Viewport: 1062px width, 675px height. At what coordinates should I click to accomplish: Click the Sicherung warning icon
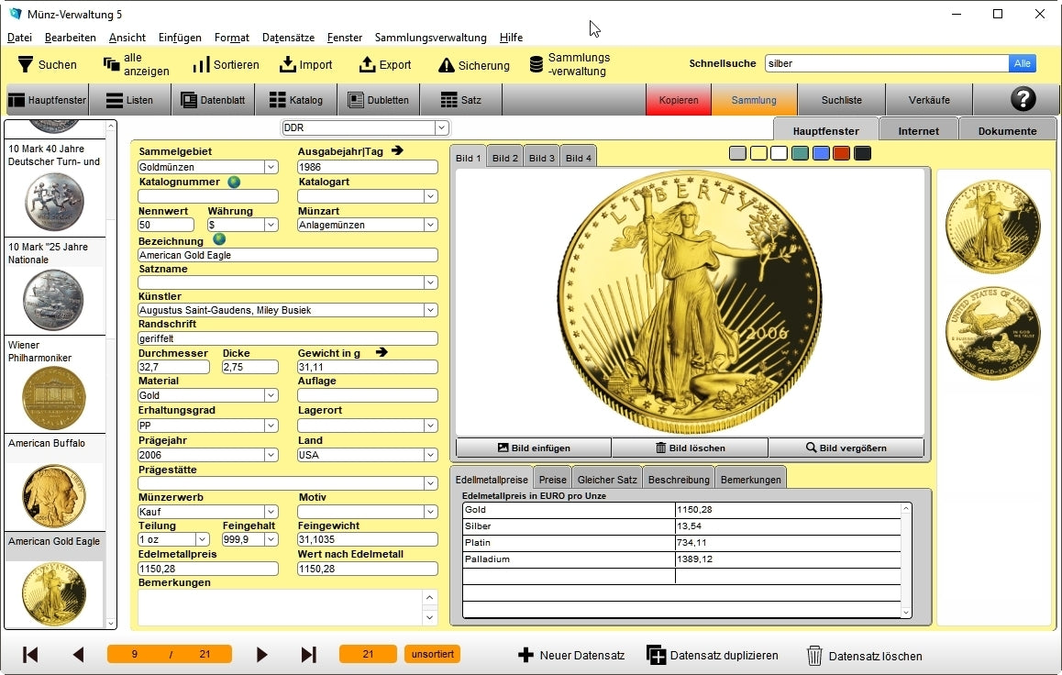[447, 65]
